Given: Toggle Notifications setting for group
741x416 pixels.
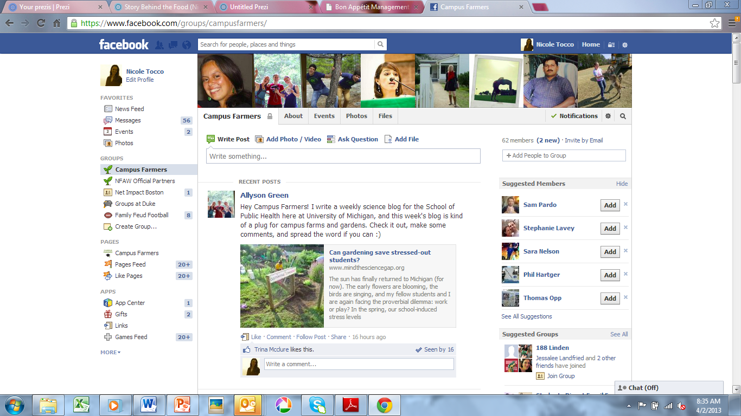Looking at the screenshot, I should pos(574,116).
